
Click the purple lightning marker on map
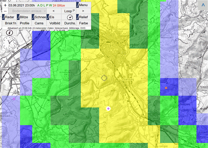(108, 109)
